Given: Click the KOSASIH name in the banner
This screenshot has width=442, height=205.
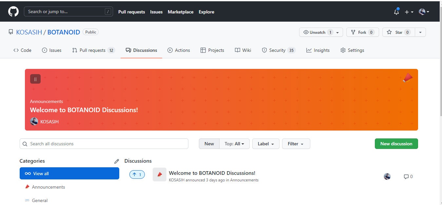Looking at the screenshot, I should pos(49,122).
